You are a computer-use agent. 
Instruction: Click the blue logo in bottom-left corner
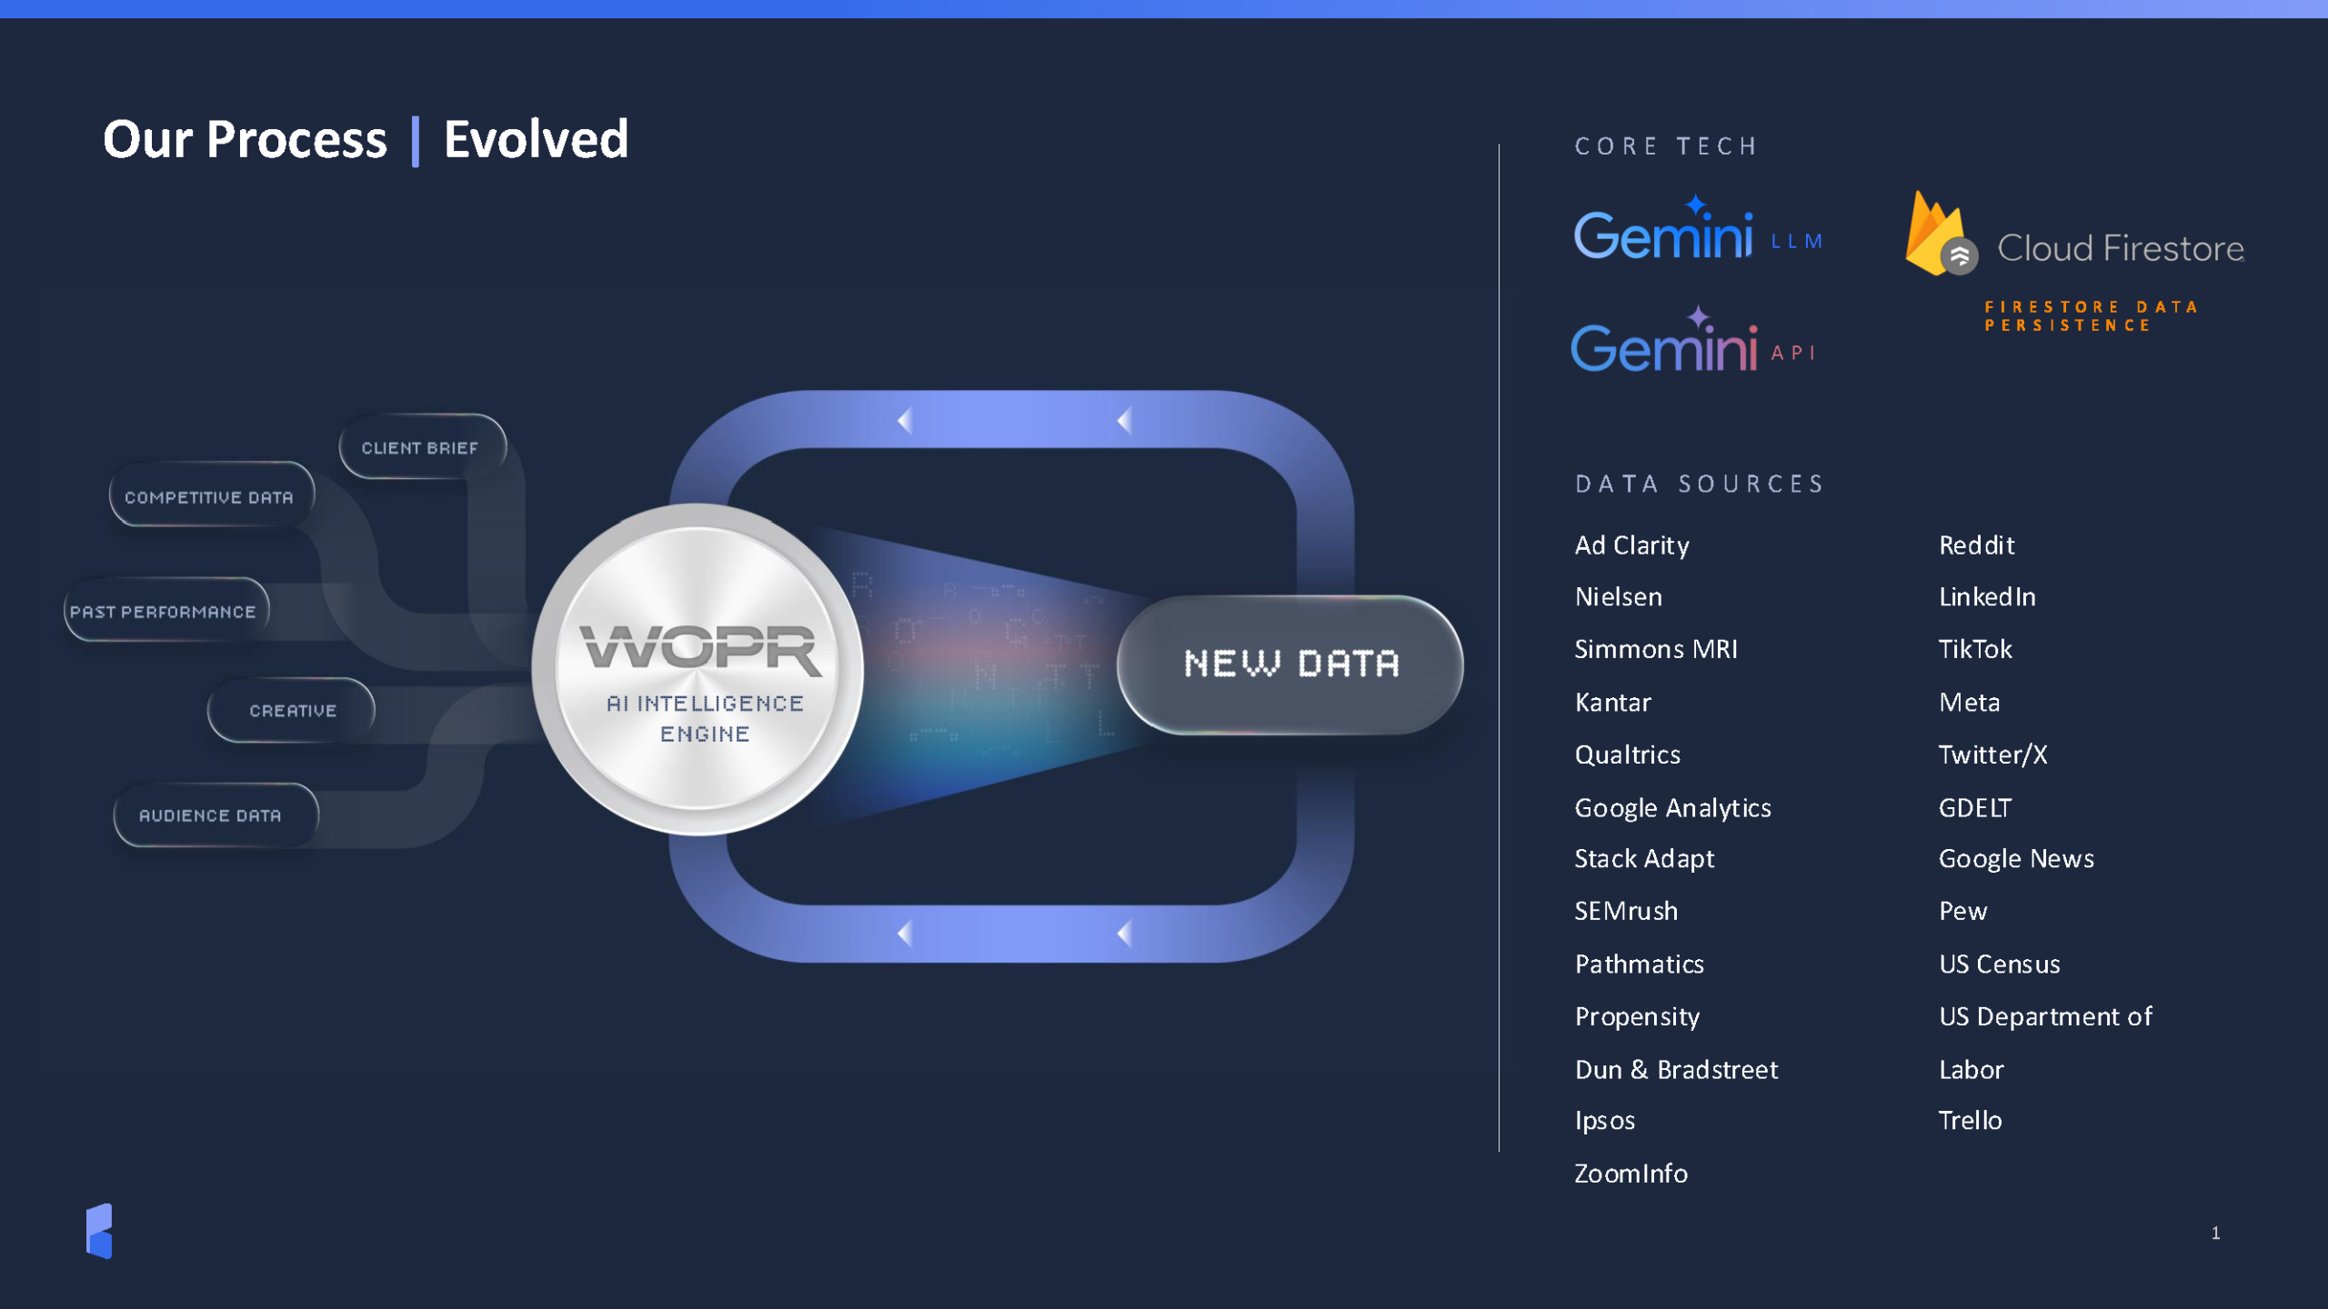[x=99, y=1231]
